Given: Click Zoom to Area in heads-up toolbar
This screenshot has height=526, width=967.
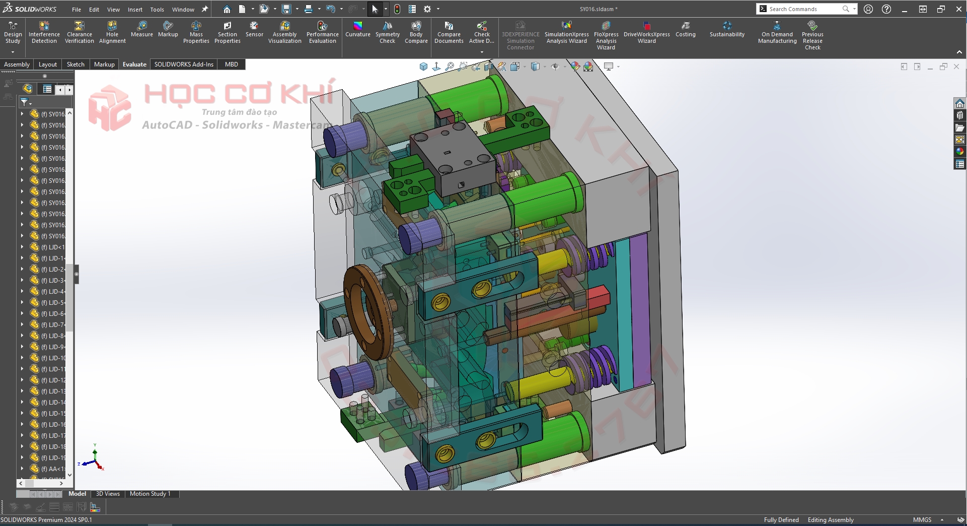Looking at the screenshot, I should tap(463, 67).
